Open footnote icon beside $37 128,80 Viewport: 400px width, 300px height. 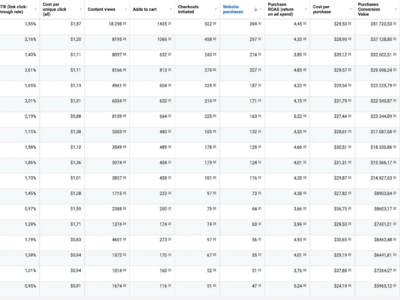pos(394,39)
